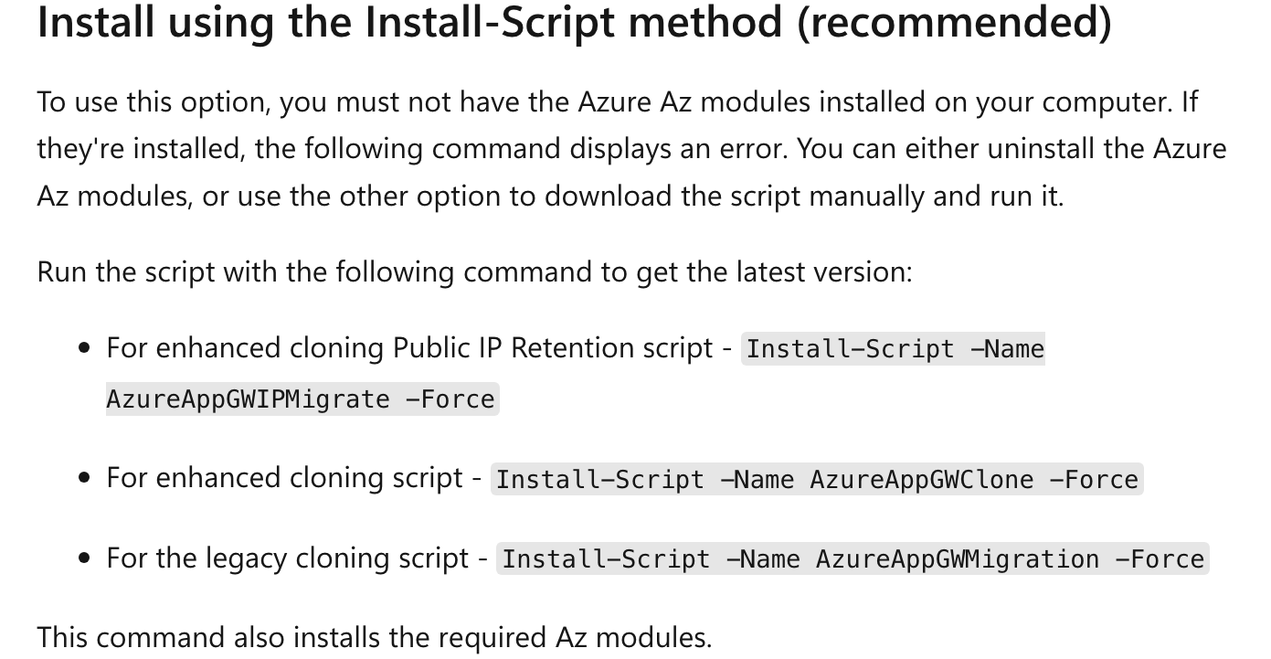Click the Install-Script method heading

point(574,22)
